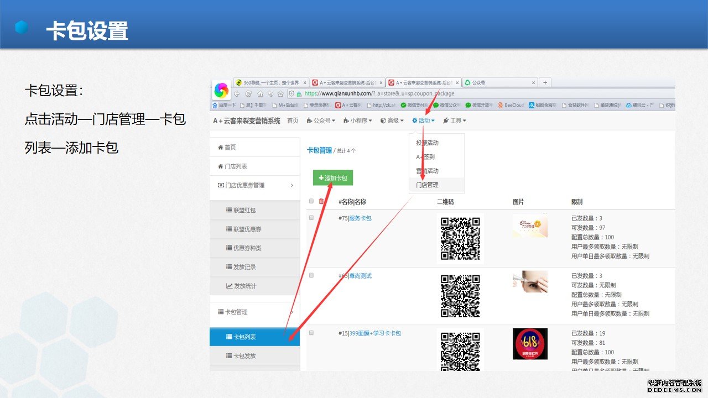708x398 pixels.
Task: Open the 美益通 bookmark
Action: (607, 104)
